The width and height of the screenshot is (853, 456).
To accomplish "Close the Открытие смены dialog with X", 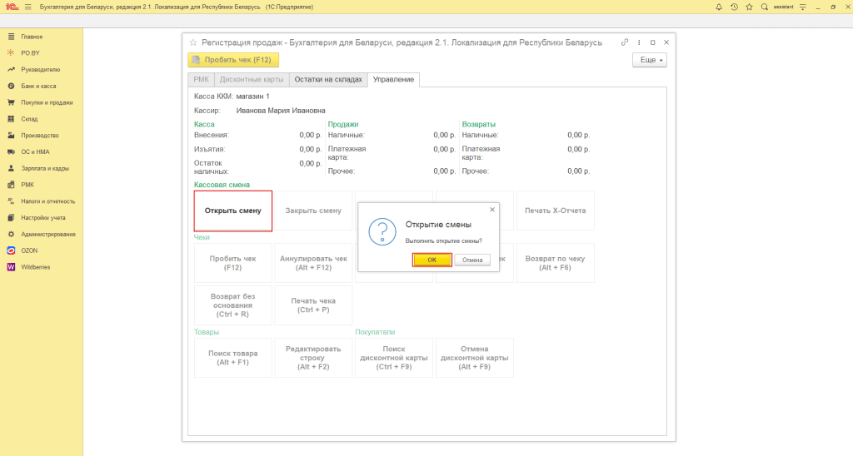I will pyautogui.click(x=492, y=209).
